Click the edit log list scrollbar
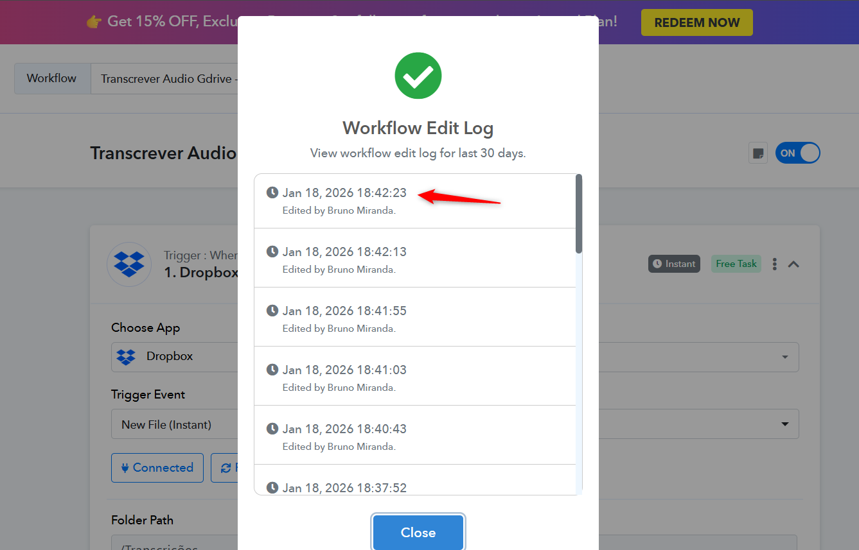The width and height of the screenshot is (859, 550). [x=579, y=214]
